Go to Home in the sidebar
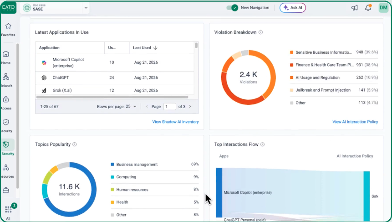Screen dimensions: 392x222 click(6, 54)
